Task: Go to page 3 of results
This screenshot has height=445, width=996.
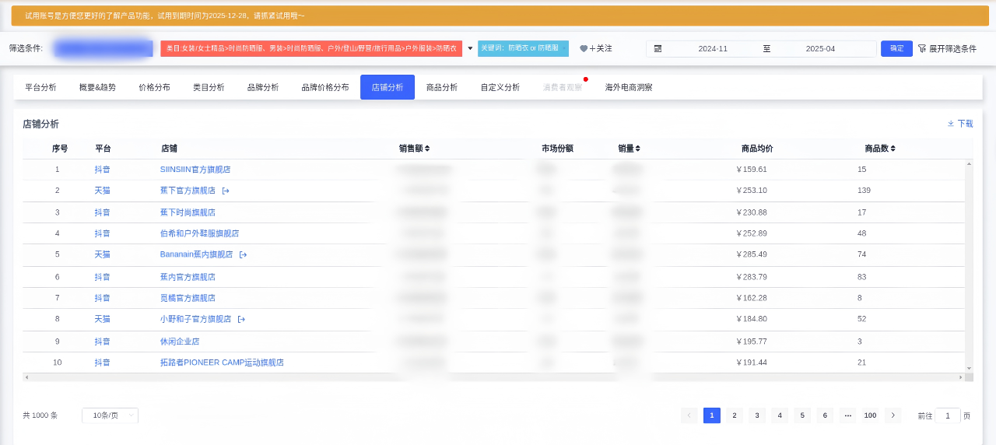Action: [757, 415]
